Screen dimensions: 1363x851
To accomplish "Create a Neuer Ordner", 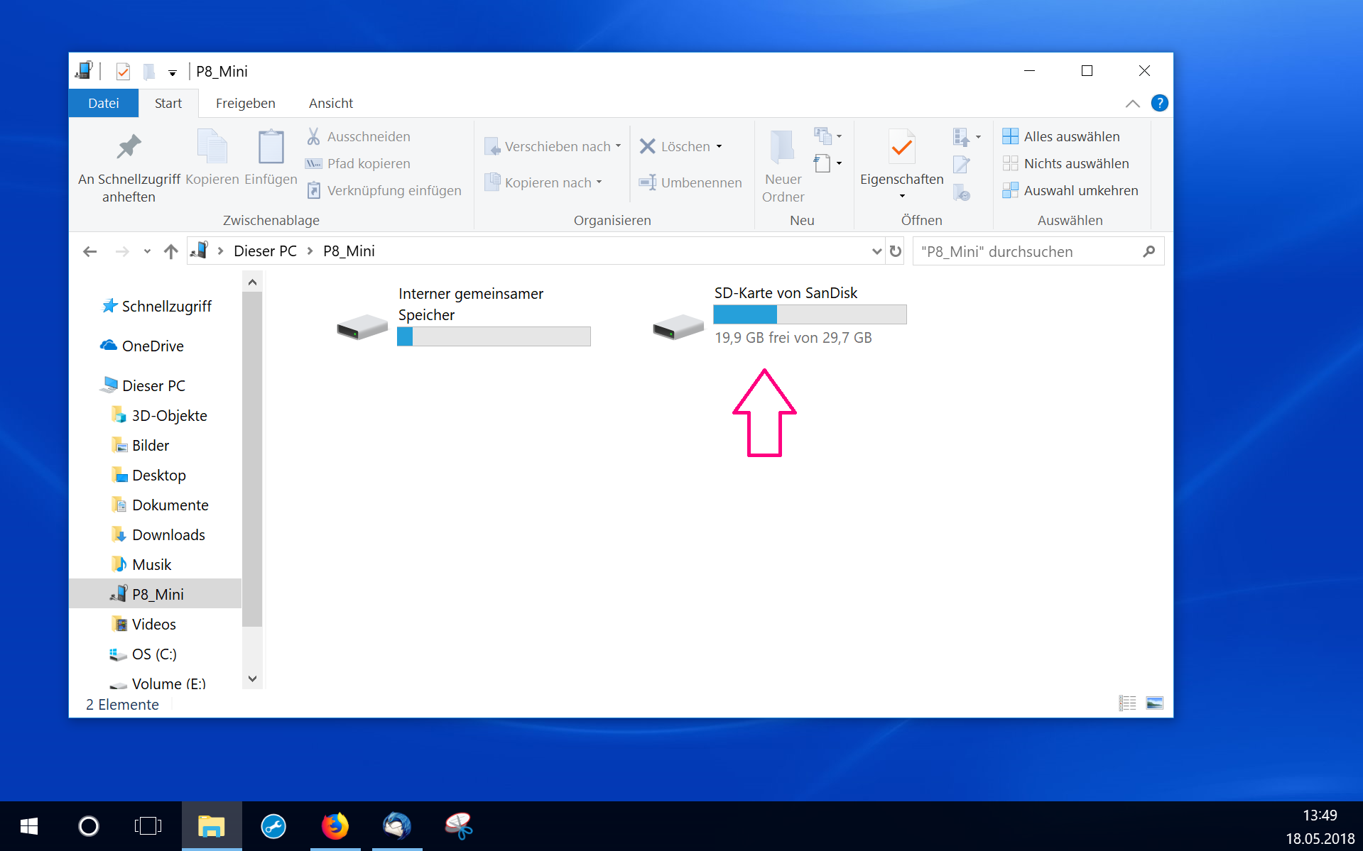I will (783, 168).
